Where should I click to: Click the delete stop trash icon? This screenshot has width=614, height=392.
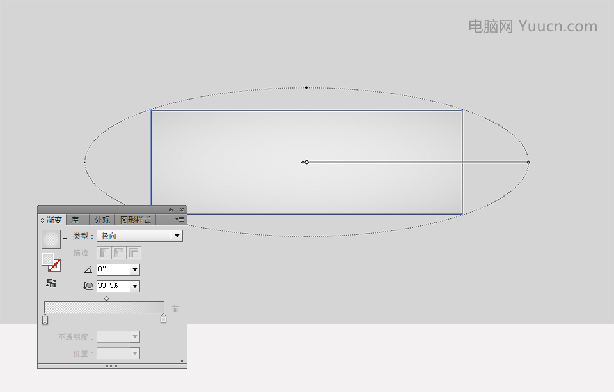click(175, 309)
